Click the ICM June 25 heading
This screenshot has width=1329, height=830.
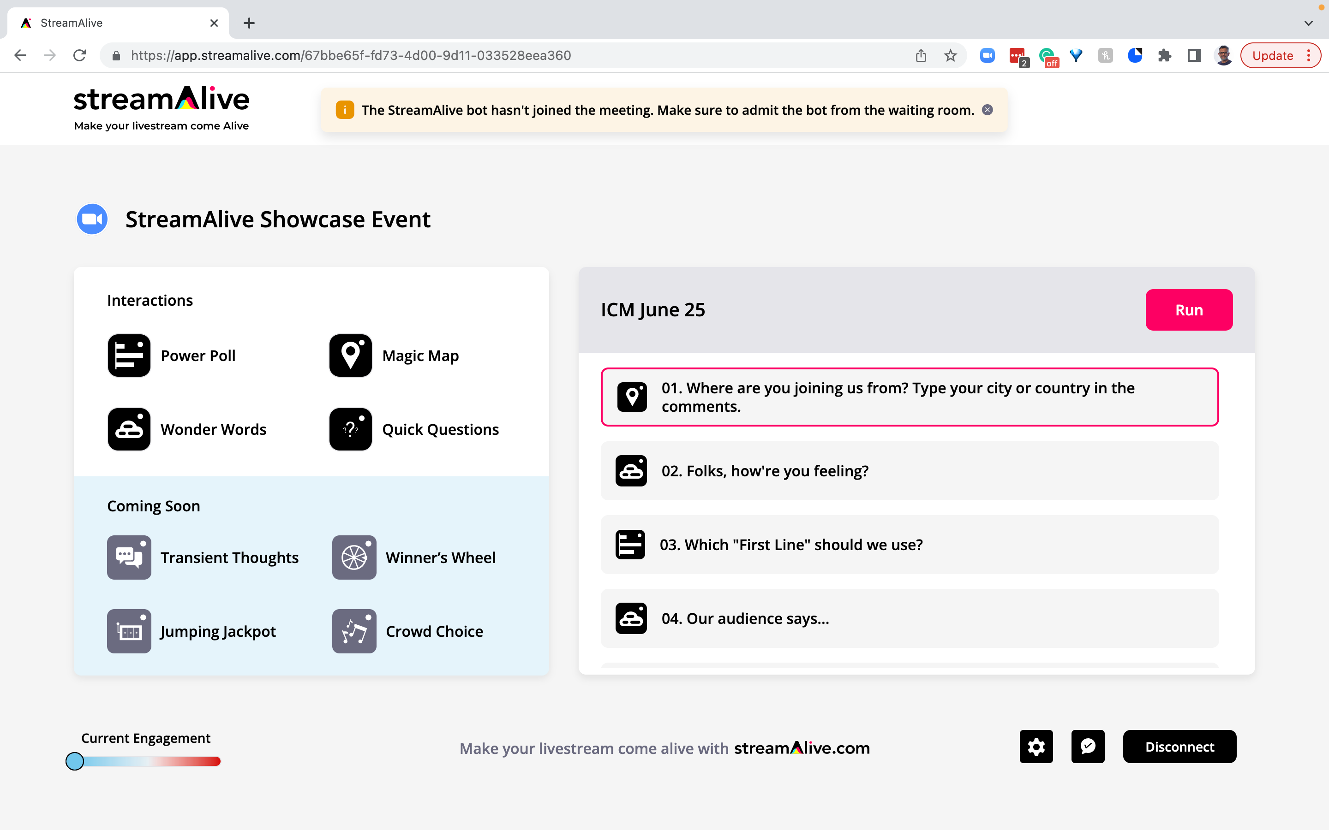point(653,309)
